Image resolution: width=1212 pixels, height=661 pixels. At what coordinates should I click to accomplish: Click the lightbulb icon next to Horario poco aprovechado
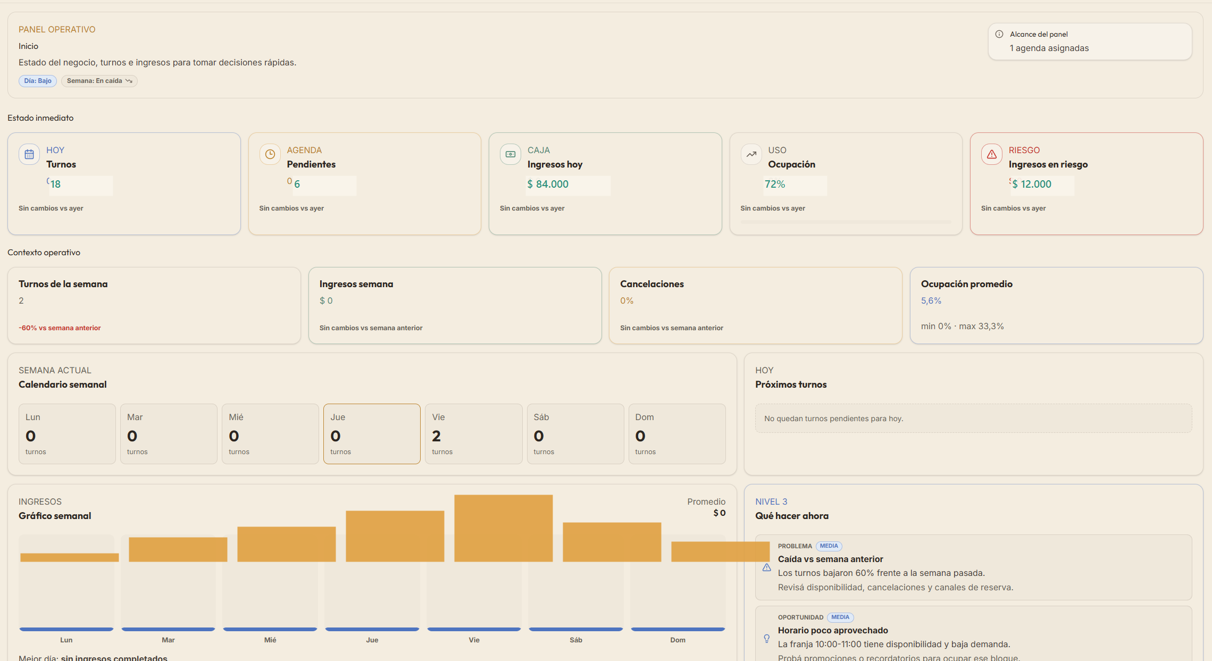[767, 639]
